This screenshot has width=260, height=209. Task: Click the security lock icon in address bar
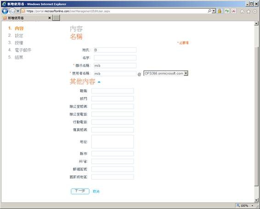[220, 11]
